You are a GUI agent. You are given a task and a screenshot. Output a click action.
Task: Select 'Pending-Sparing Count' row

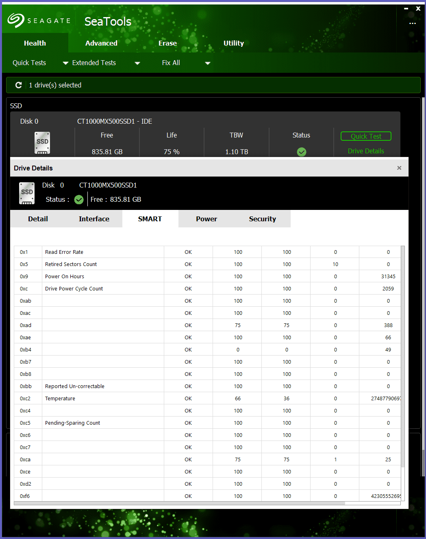(207, 423)
